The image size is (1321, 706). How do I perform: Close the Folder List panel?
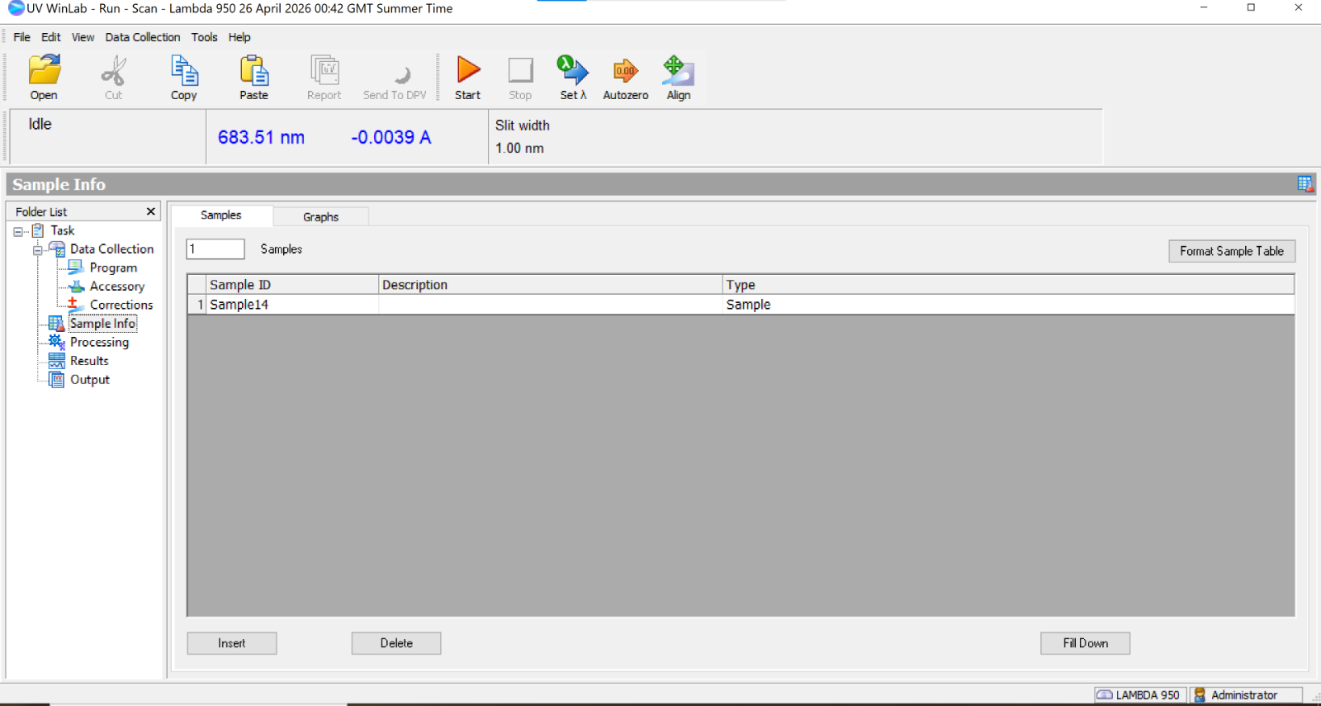coord(151,211)
